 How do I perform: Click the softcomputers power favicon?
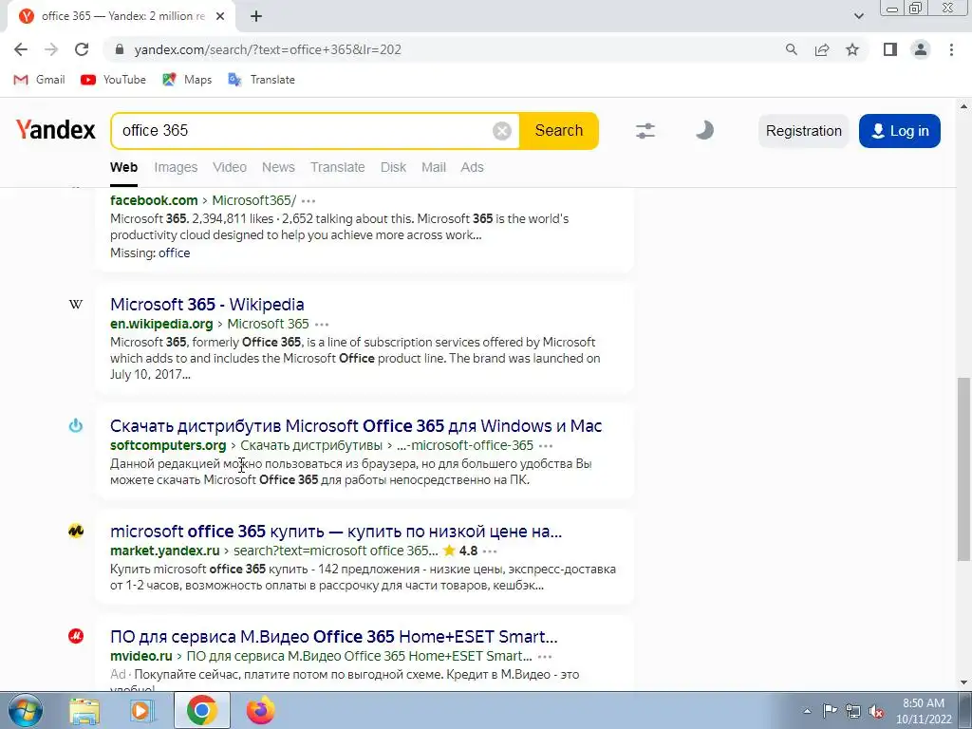(76, 425)
